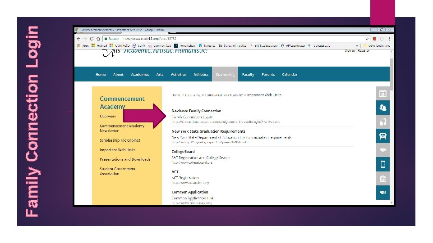Click the scrollbar down arrow
Image resolution: width=433 pixels, height=243 pixels.
pos(392,203)
